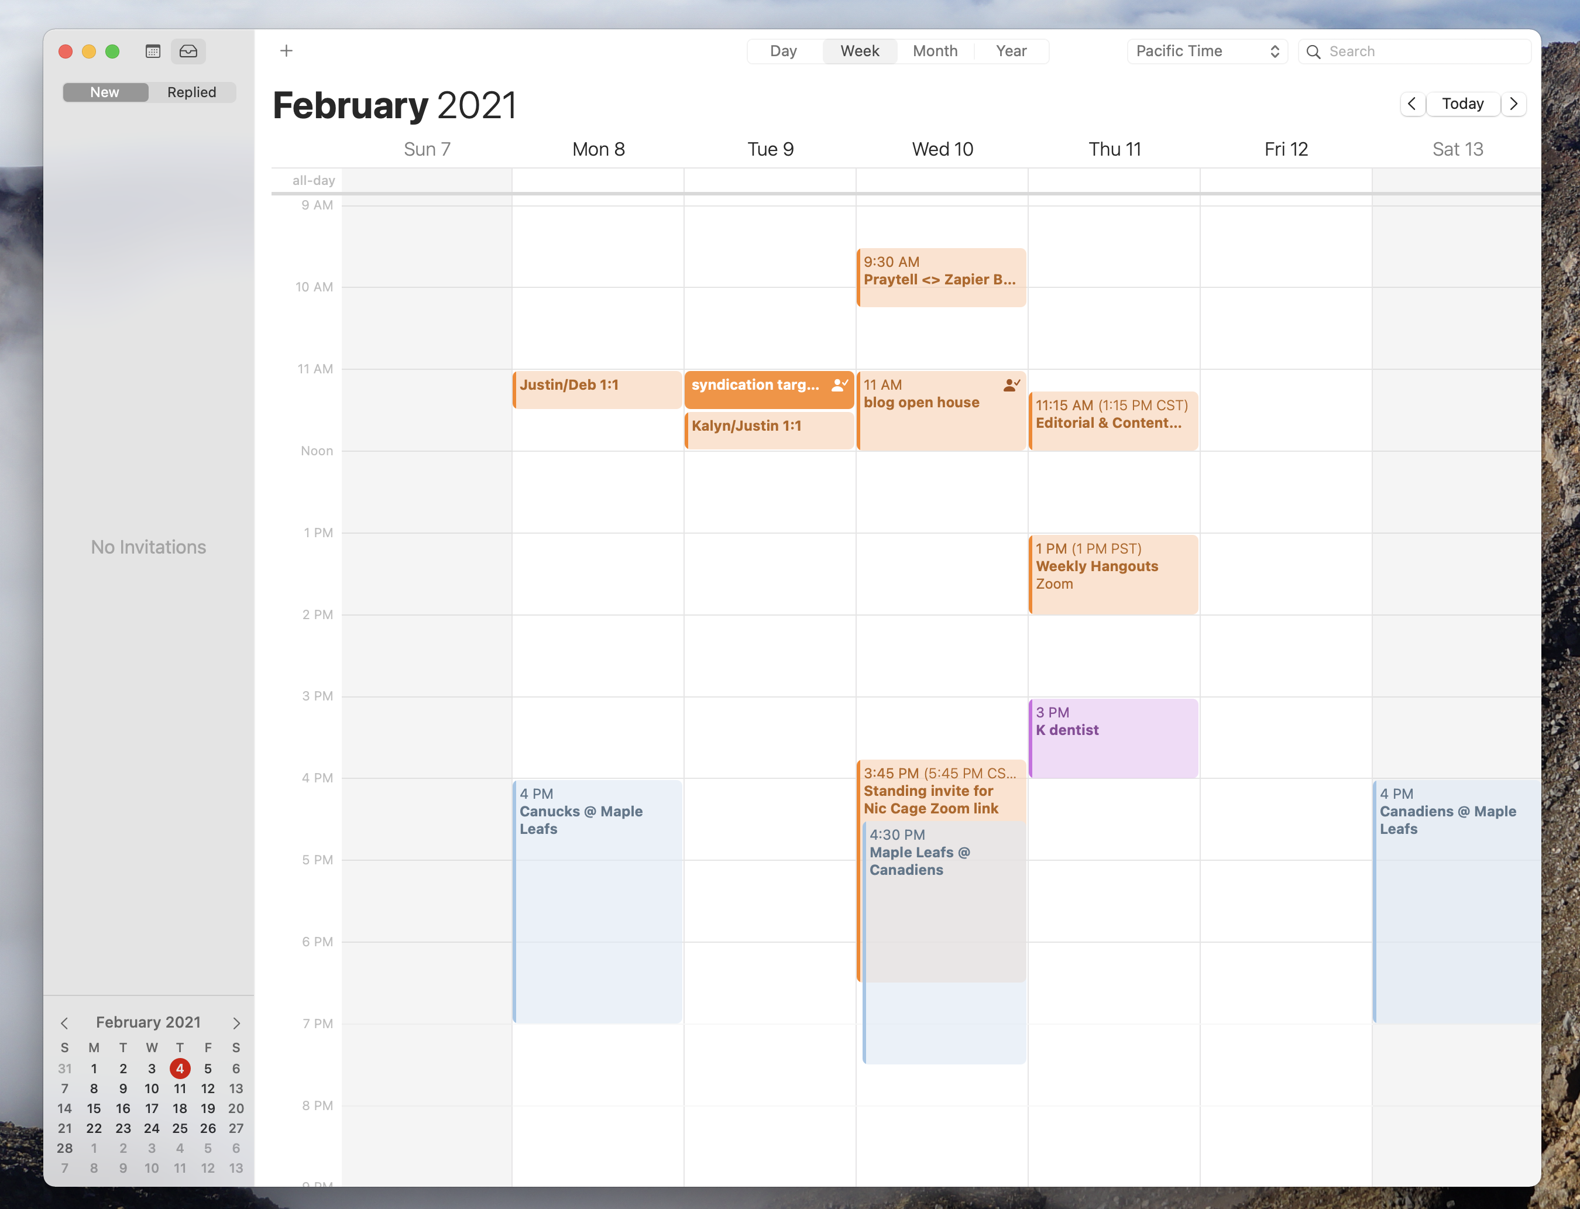Viewport: 1580px width, 1209px height.
Task: Click the Today button to return to current date
Action: pos(1463,103)
